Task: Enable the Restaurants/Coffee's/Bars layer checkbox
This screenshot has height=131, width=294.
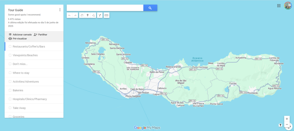Action: point(10,46)
